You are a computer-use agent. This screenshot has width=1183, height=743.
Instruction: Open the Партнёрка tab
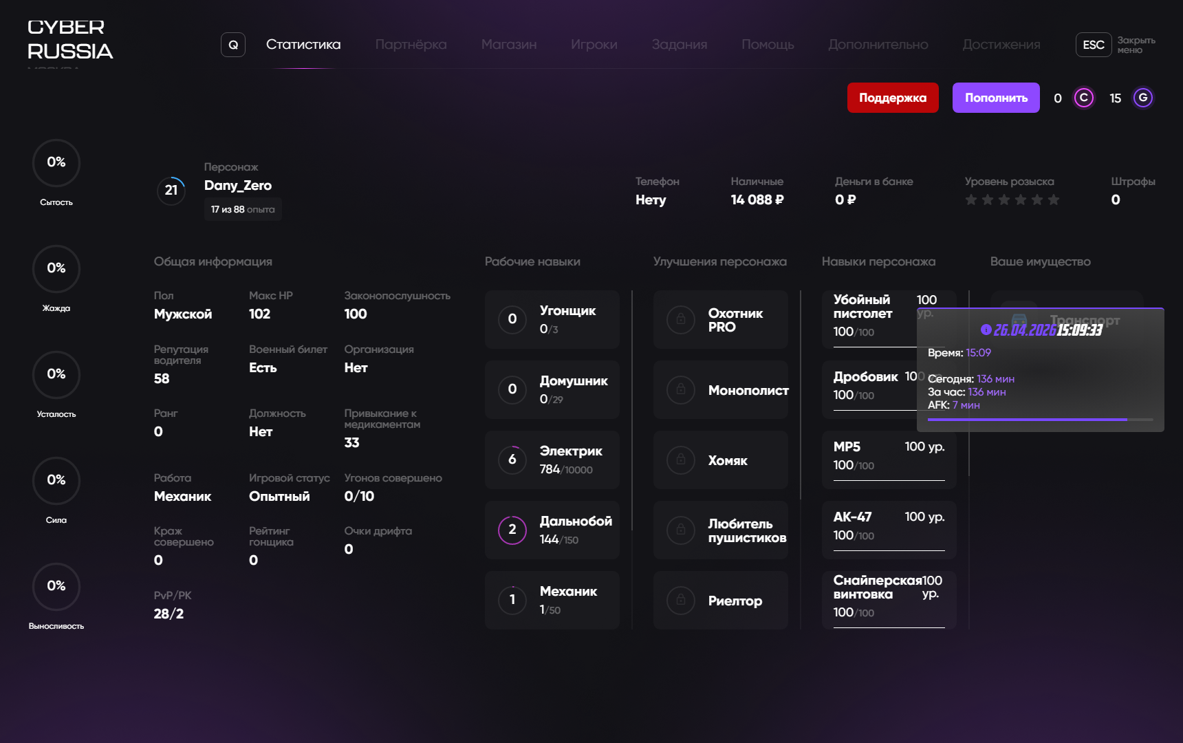coord(411,45)
